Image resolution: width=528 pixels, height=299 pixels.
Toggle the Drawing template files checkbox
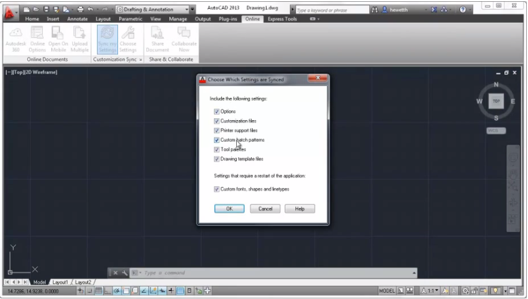click(x=217, y=159)
